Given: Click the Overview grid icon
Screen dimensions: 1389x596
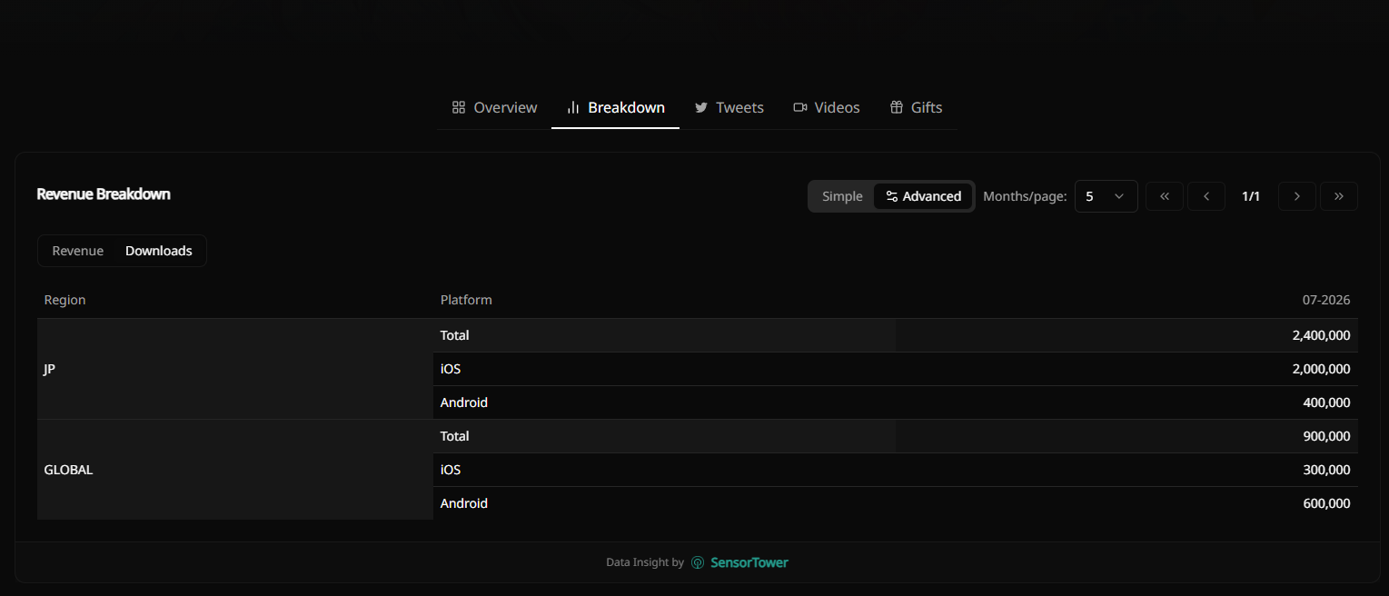Looking at the screenshot, I should (459, 107).
